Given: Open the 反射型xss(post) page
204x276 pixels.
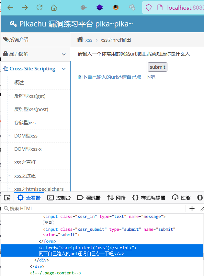Looking at the screenshot, I should tap(31, 109).
